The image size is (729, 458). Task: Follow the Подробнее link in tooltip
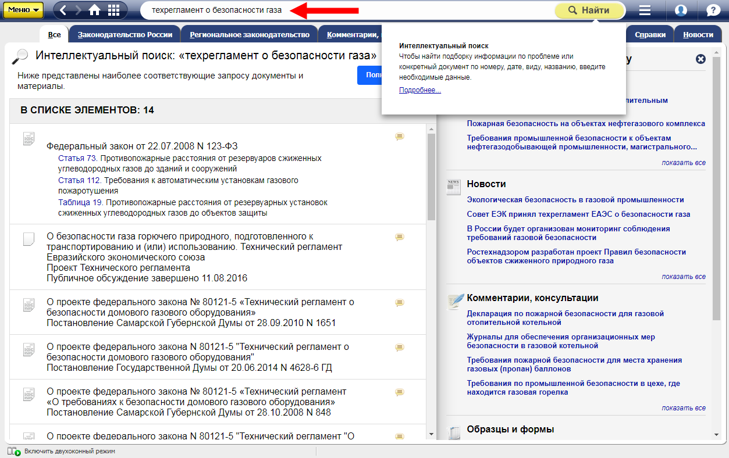(x=419, y=90)
